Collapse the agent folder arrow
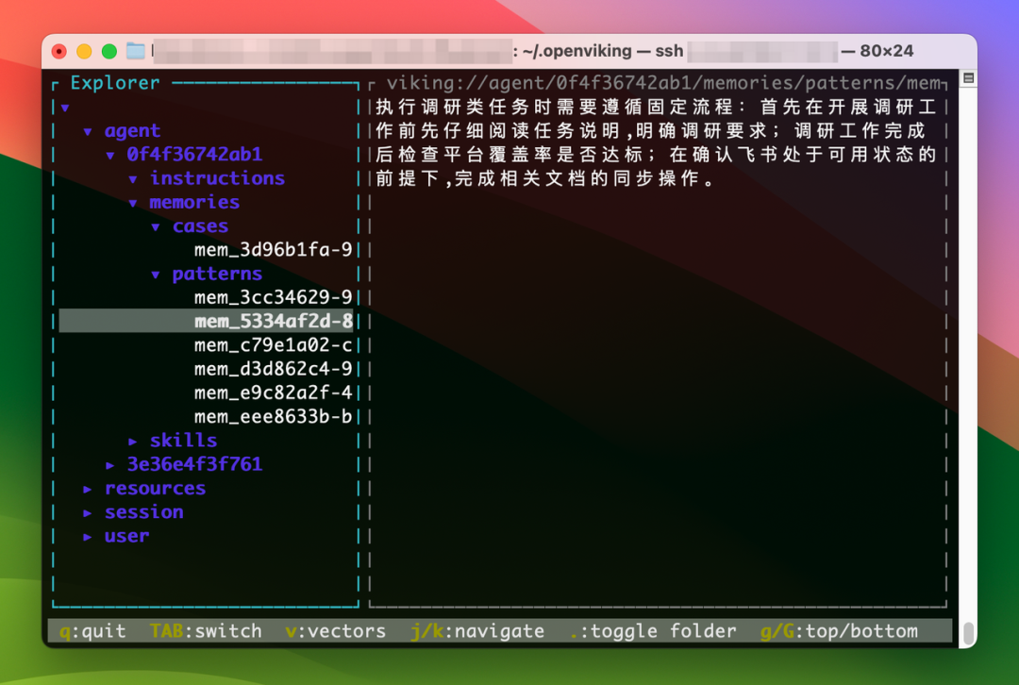 tap(88, 131)
